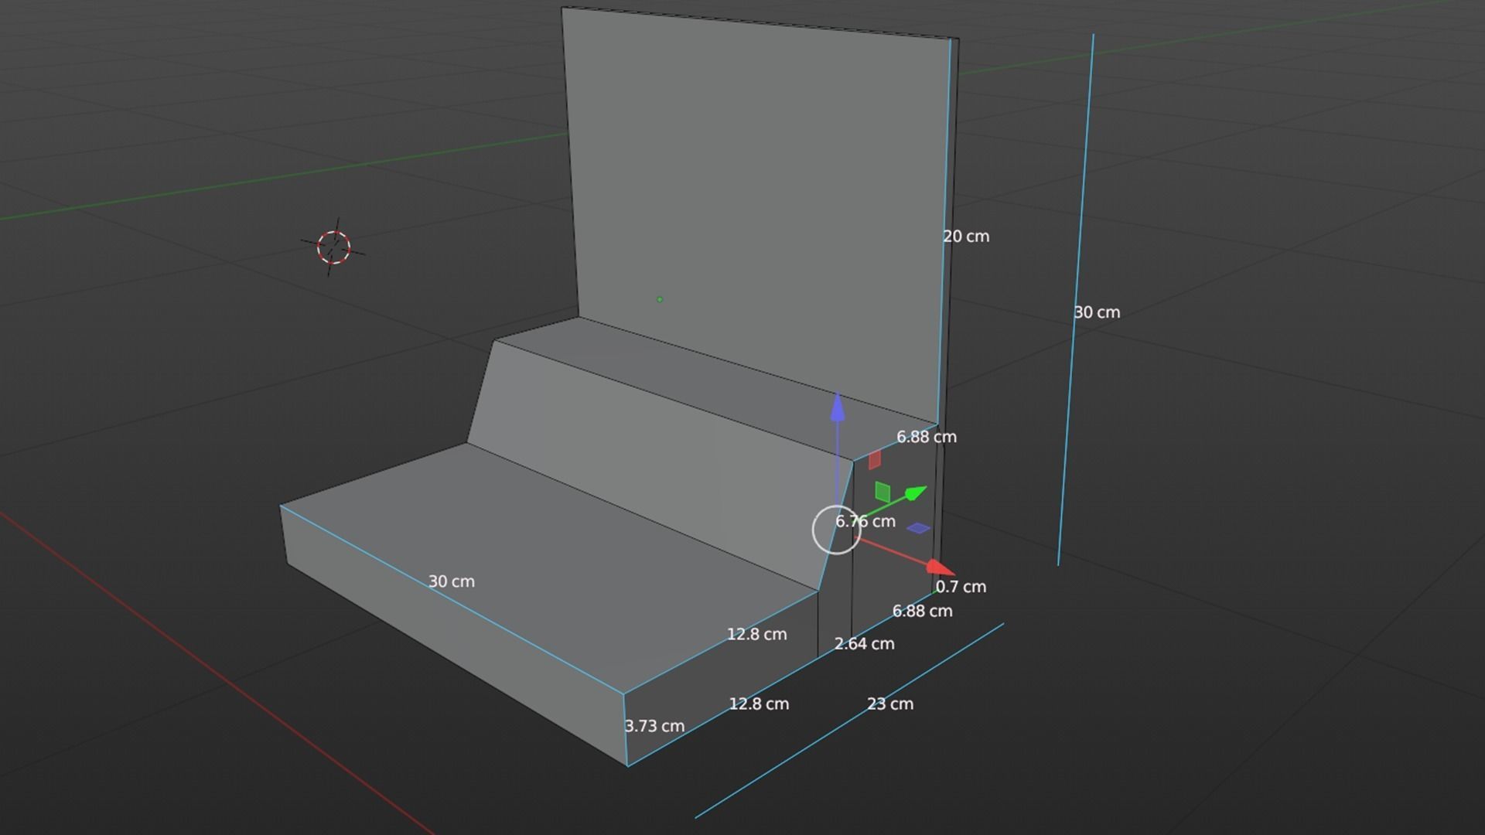Click the 0.7 cm measurement label

(x=961, y=587)
